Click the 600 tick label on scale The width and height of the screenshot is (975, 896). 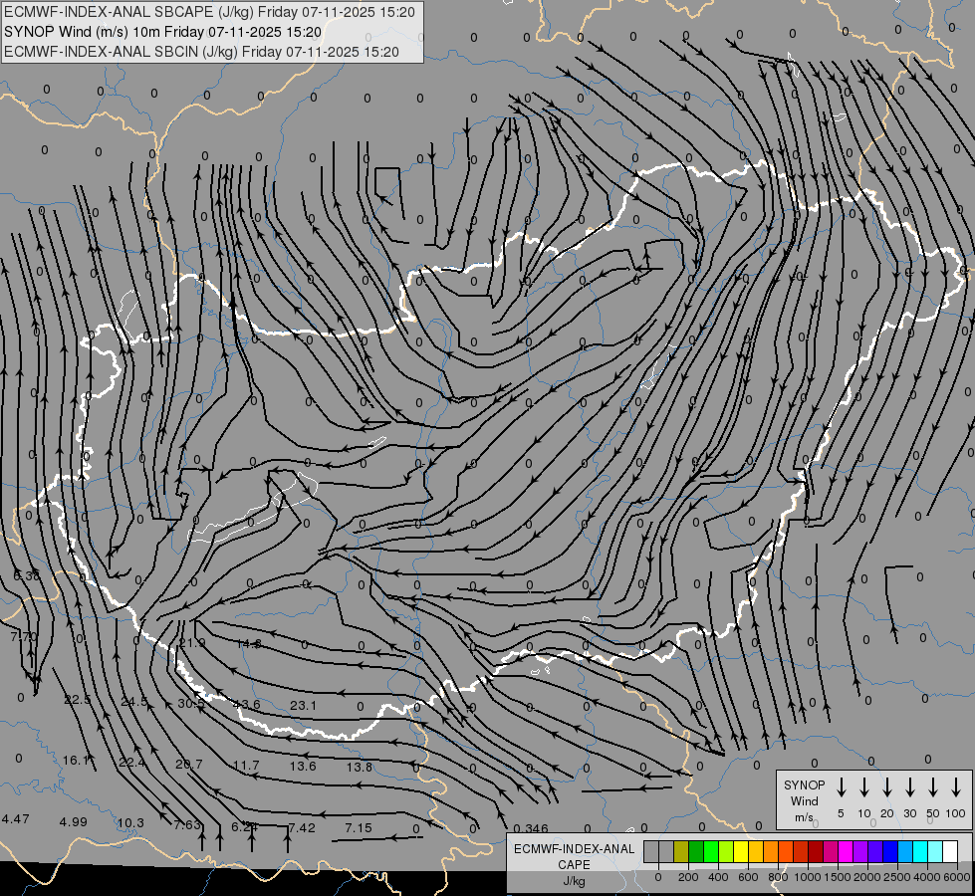(748, 877)
